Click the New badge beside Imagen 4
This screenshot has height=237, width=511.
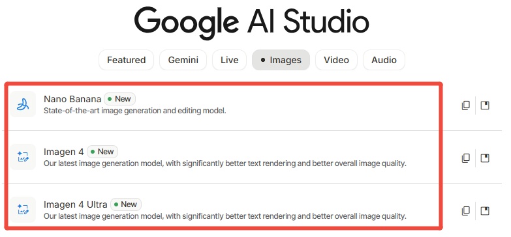[102, 152]
